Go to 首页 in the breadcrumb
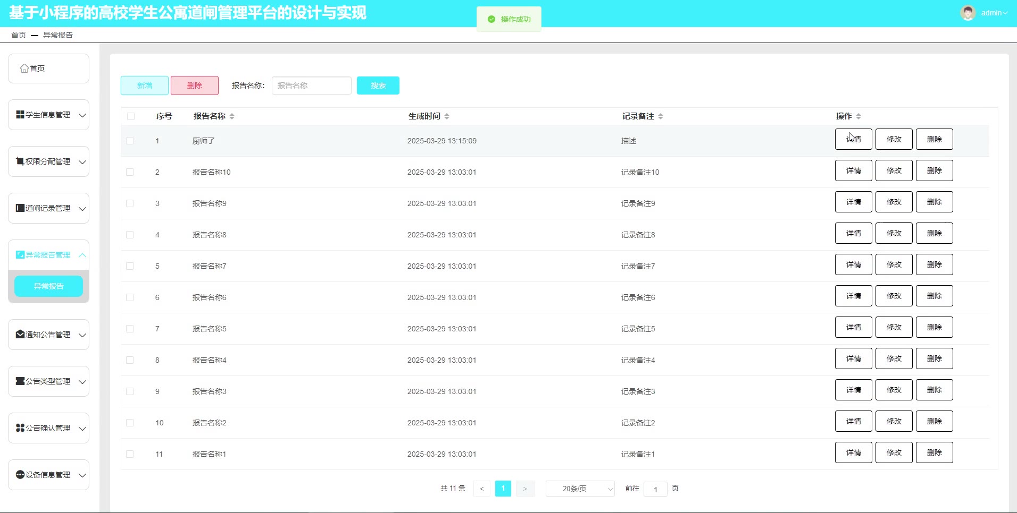The width and height of the screenshot is (1017, 513). [19, 35]
